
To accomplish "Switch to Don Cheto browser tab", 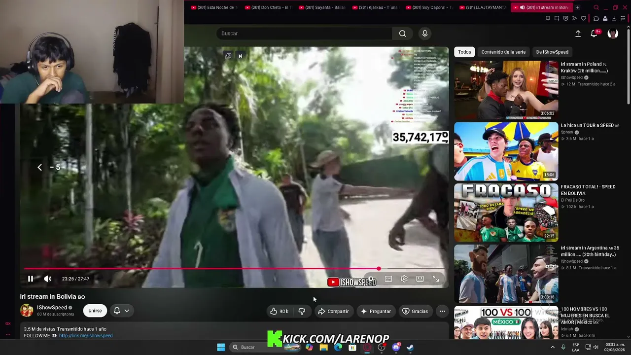I will tap(268, 7).
